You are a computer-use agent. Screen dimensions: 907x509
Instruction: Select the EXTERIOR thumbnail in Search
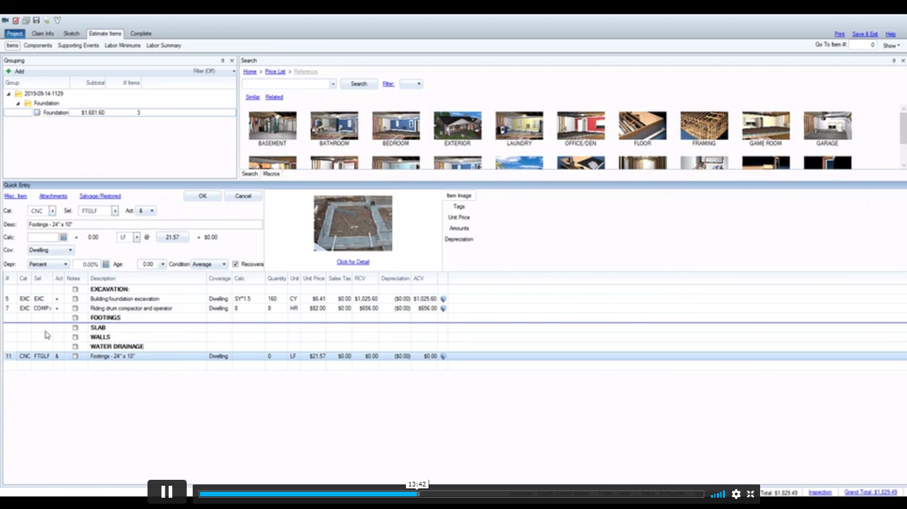click(457, 126)
